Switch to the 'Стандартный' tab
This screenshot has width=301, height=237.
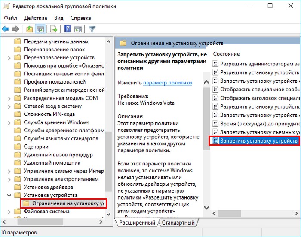point(177,223)
